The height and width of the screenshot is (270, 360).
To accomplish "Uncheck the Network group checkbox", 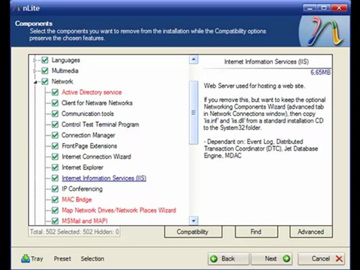I will point(45,81).
